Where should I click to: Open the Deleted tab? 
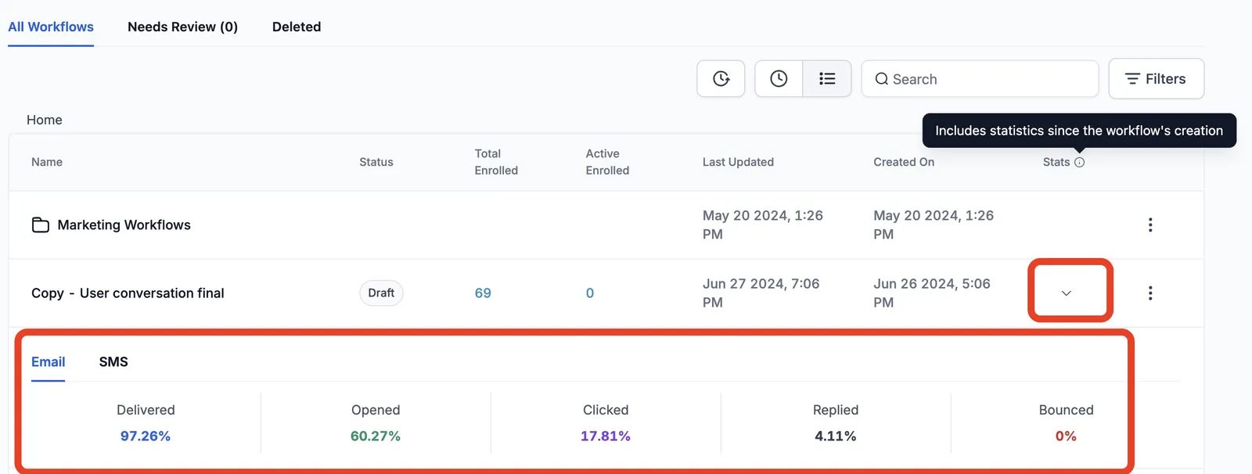[297, 27]
